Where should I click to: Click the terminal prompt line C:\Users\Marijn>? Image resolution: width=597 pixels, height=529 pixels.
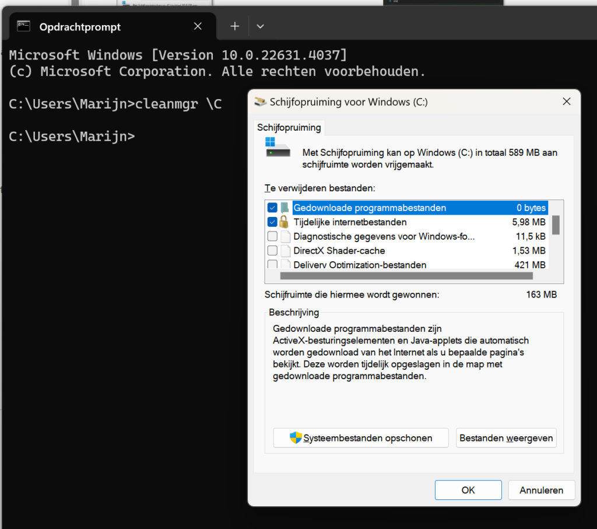[x=72, y=136]
